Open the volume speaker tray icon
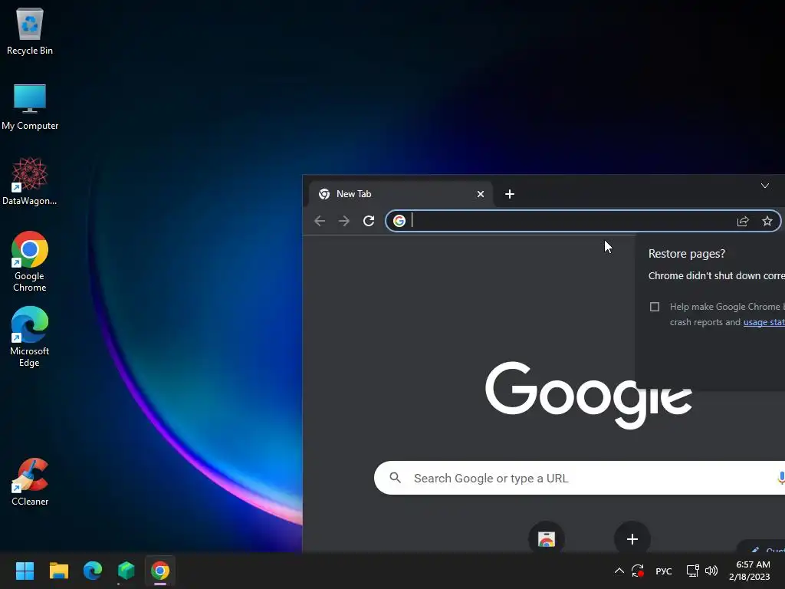This screenshot has width=785, height=589. point(711,571)
